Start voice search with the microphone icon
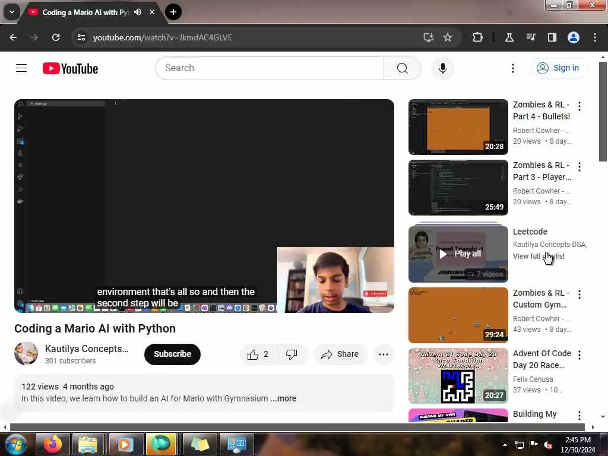608x456 pixels. pos(442,68)
